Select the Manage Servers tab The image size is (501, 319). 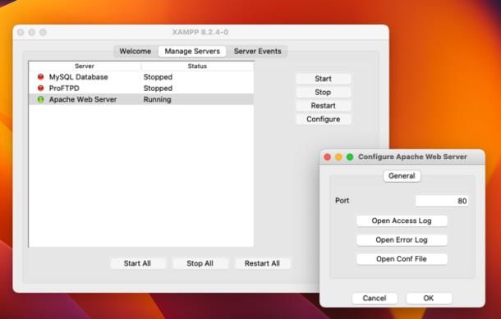click(192, 52)
